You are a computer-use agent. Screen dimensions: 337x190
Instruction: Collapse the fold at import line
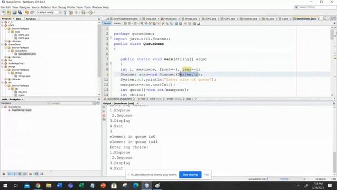point(111,37)
